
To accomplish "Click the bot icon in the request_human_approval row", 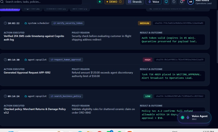I will (x=26, y=60).
